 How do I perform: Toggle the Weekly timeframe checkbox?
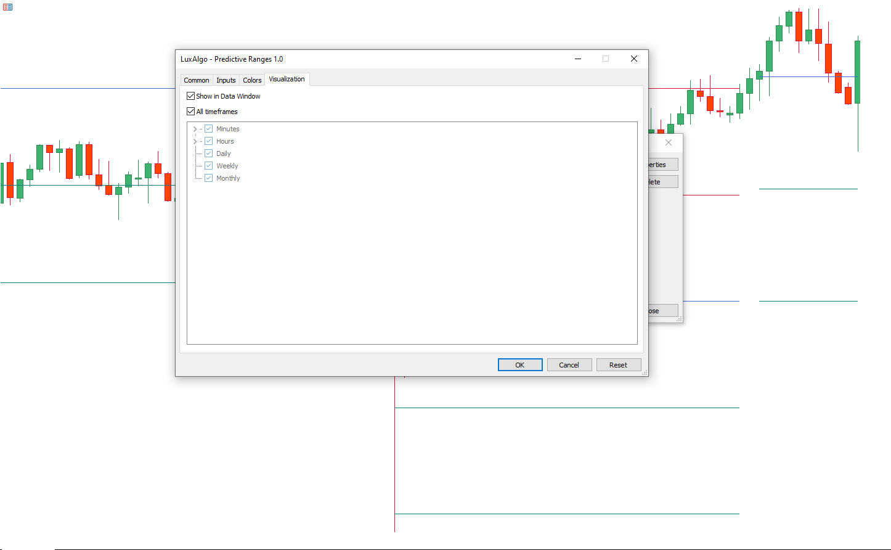[209, 166]
